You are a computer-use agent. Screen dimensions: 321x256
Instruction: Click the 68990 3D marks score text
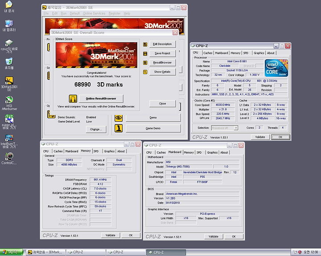(x=99, y=84)
